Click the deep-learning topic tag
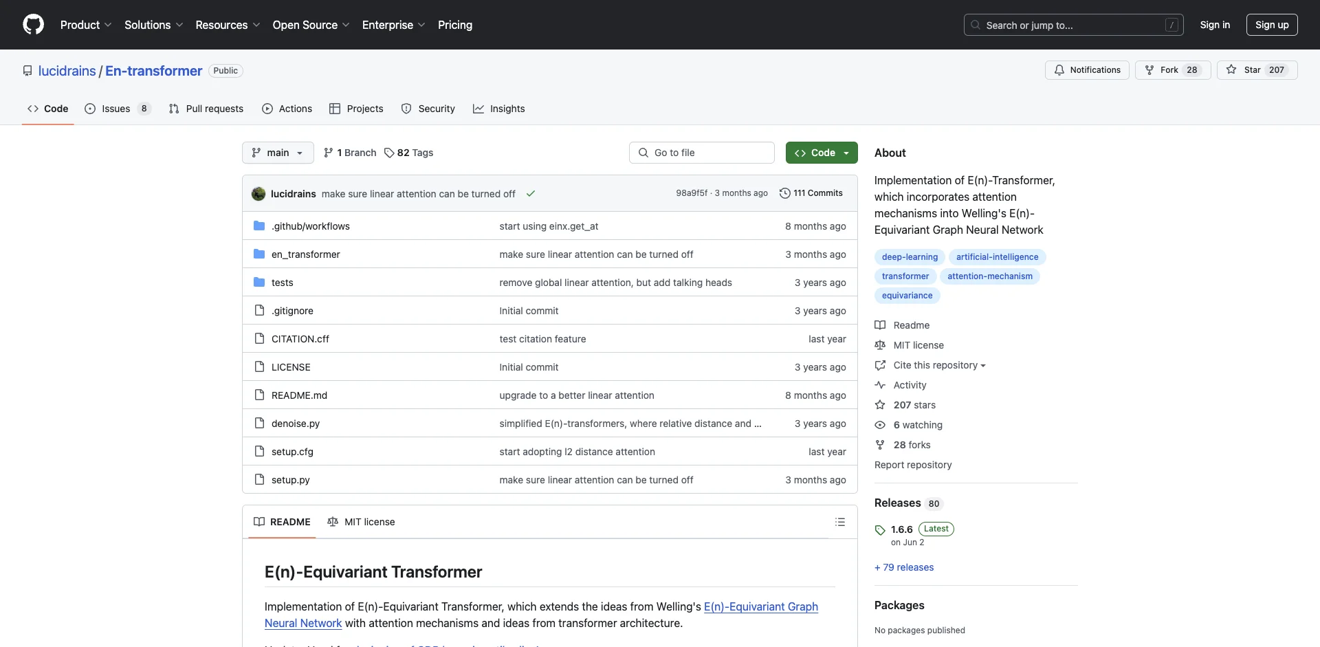1320x647 pixels. coord(910,257)
